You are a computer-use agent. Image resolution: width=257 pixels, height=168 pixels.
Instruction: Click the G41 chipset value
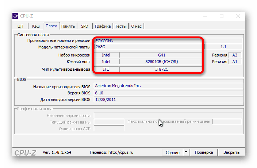[x=162, y=55]
